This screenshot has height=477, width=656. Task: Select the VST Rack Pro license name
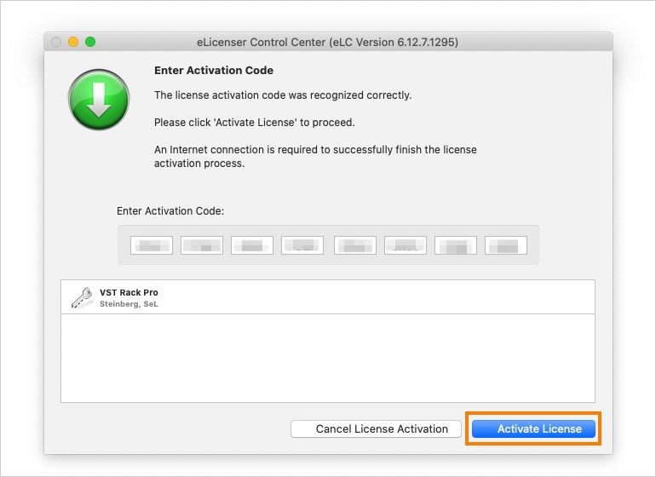coord(129,292)
